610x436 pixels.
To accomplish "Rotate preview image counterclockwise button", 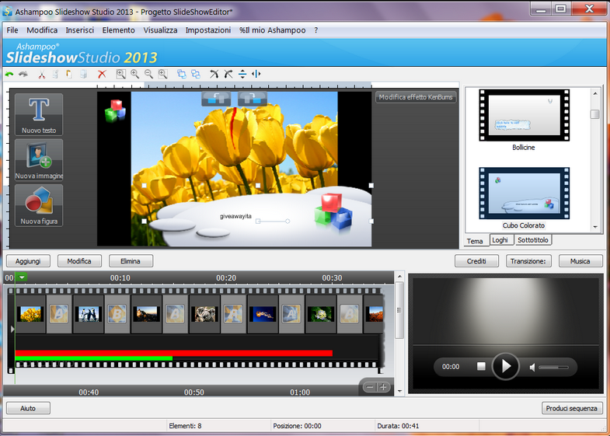I will pyautogui.click(x=216, y=99).
